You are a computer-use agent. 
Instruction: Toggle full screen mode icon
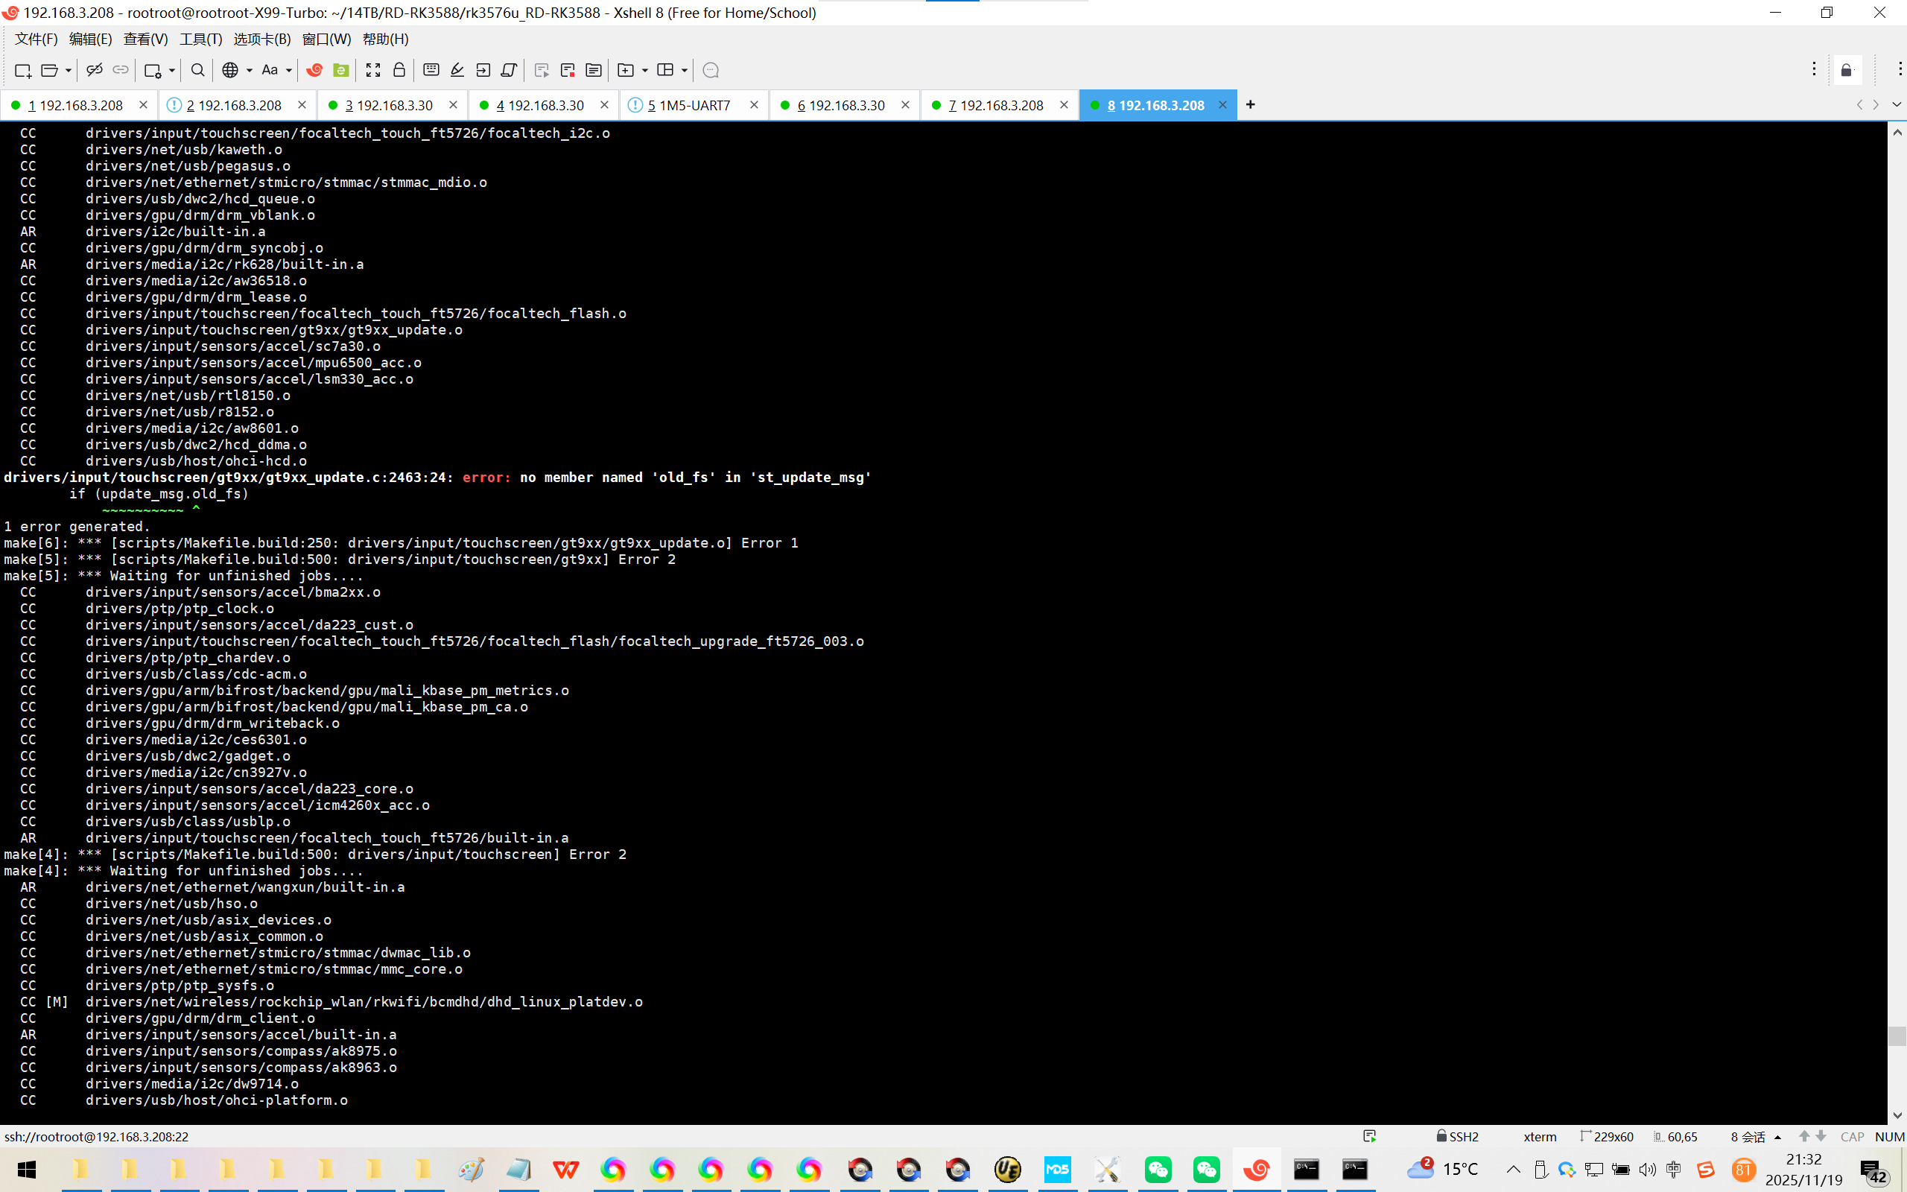point(372,70)
